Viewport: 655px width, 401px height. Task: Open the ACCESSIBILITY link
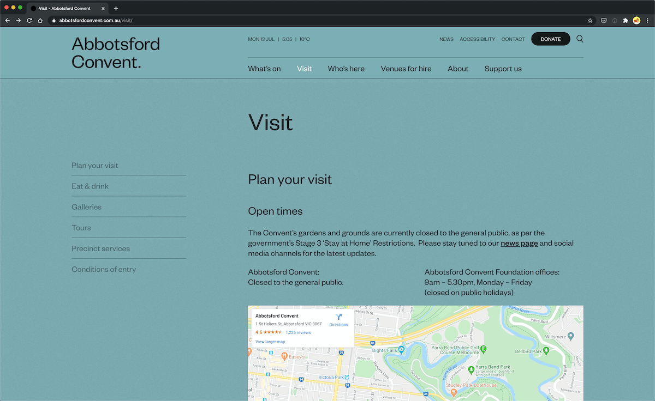[478, 39]
